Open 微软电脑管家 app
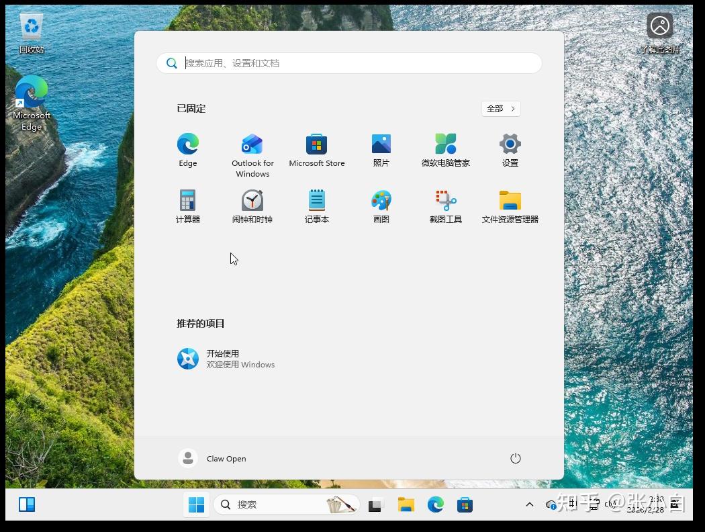The height and width of the screenshot is (532, 705). click(446, 150)
